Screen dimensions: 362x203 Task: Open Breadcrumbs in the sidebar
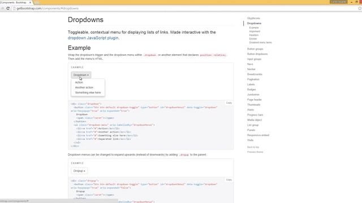pos(255,74)
